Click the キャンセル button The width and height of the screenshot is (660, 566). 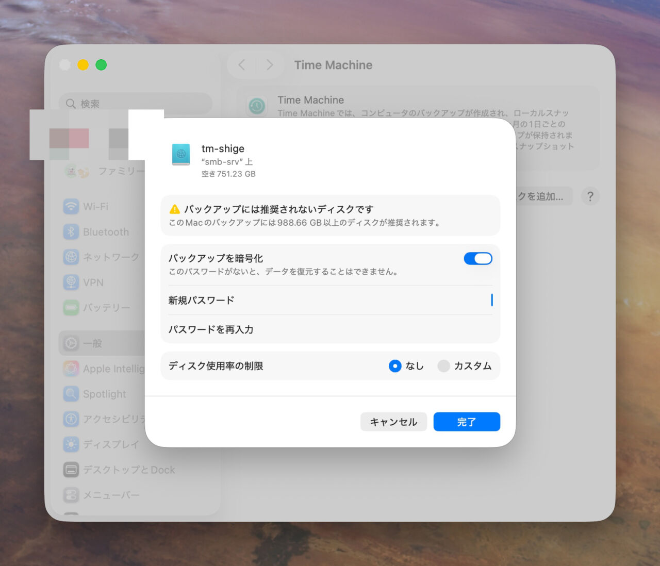[393, 422]
